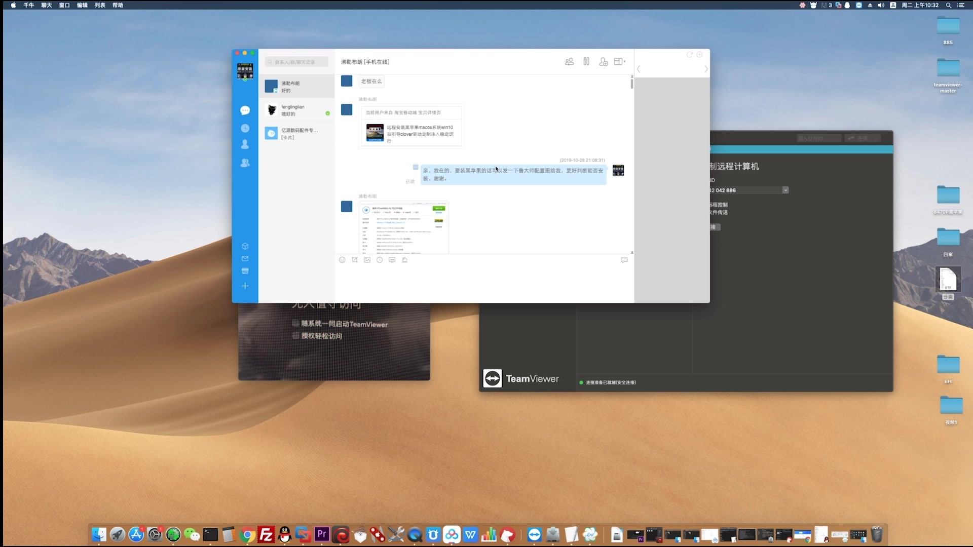Open the 列表 menu in menu bar

[100, 5]
